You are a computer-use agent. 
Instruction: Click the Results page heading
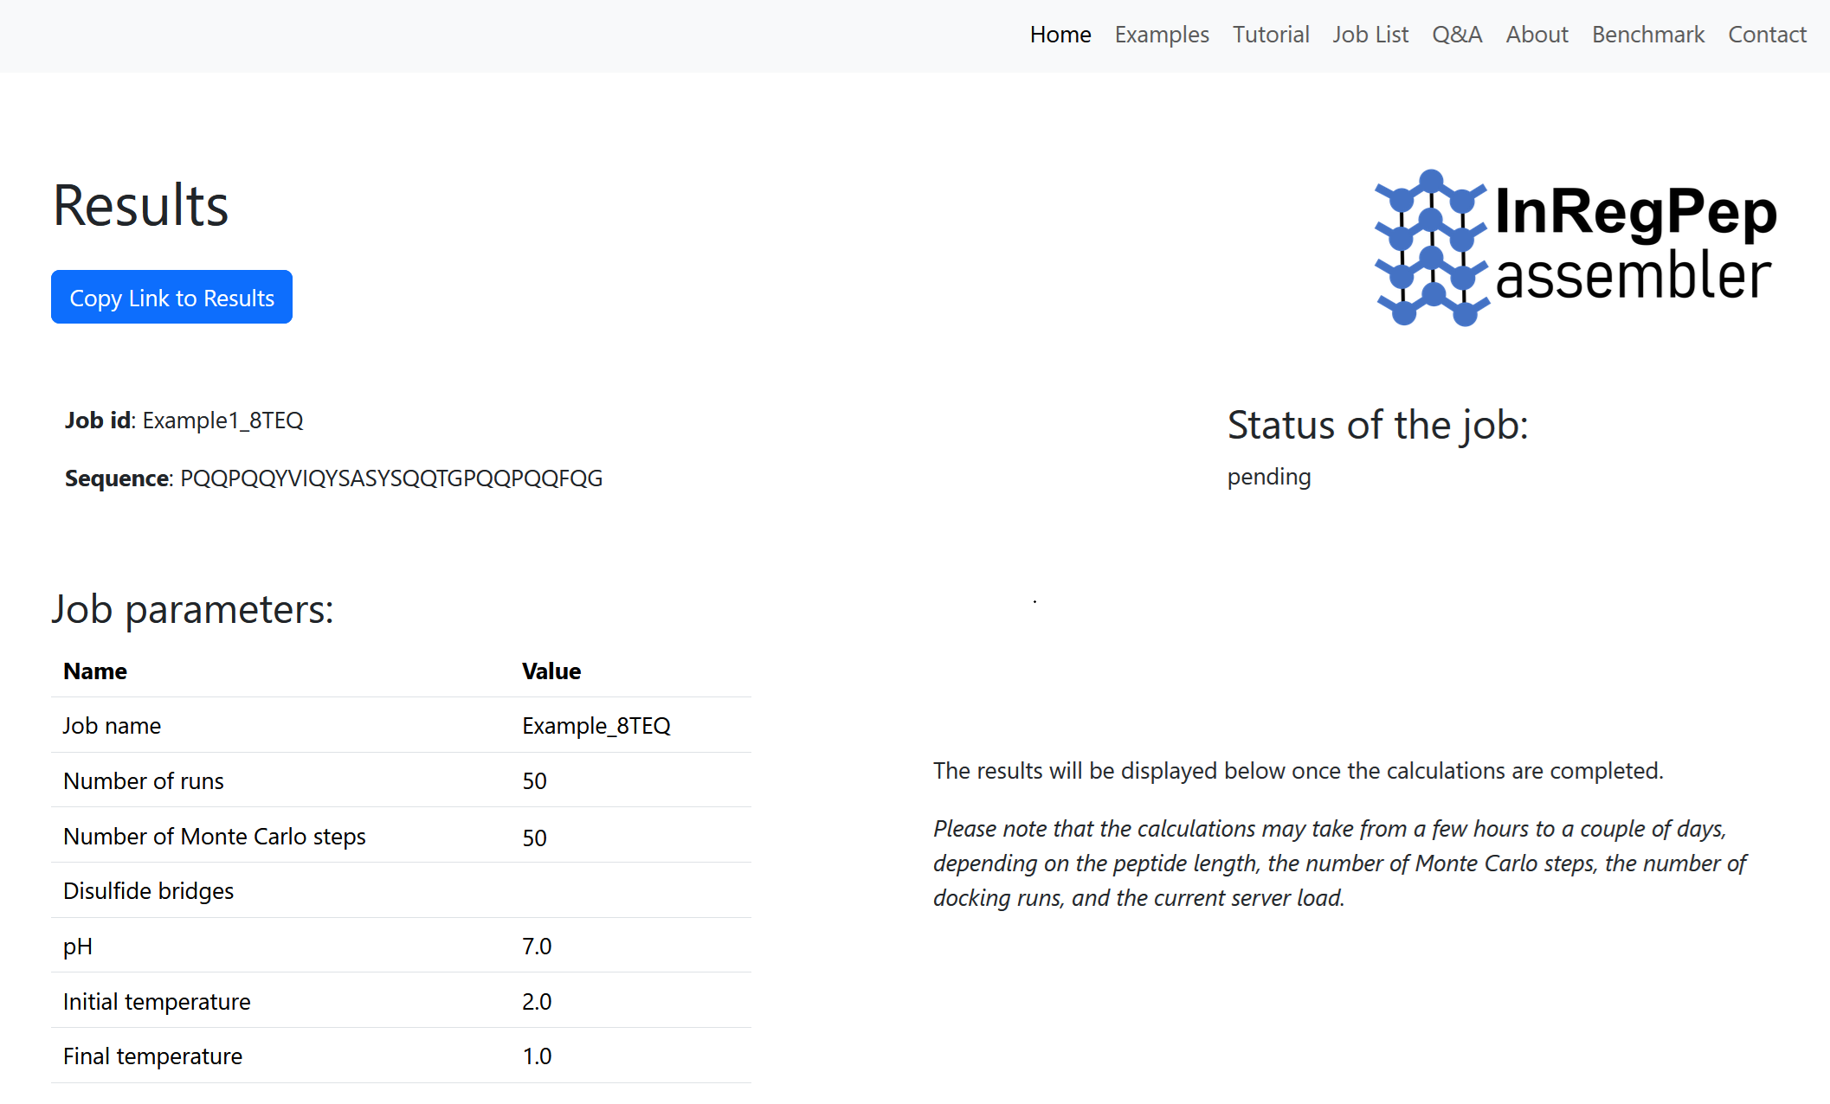point(140,206)
